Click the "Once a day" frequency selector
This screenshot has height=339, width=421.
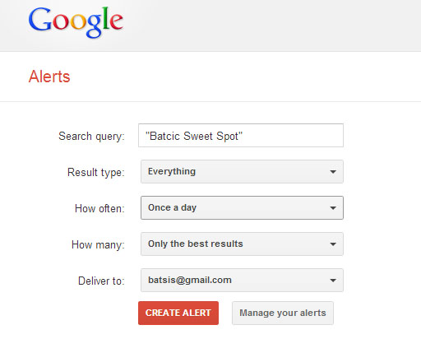click(242, 207)
